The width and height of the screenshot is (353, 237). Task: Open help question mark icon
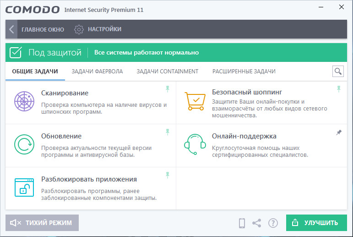273,223
